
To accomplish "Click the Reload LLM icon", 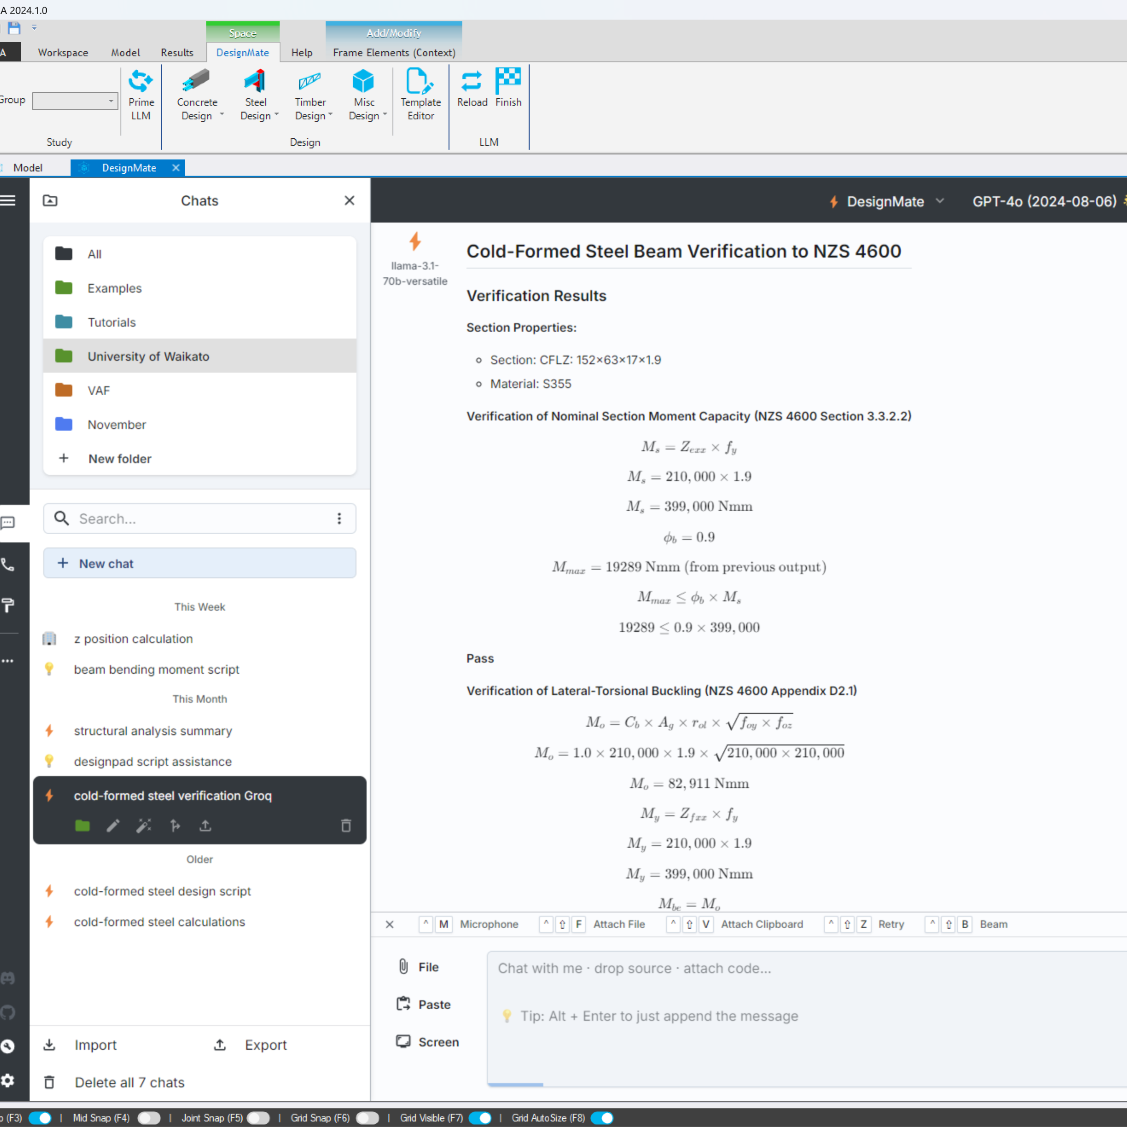I will point(471,82).
